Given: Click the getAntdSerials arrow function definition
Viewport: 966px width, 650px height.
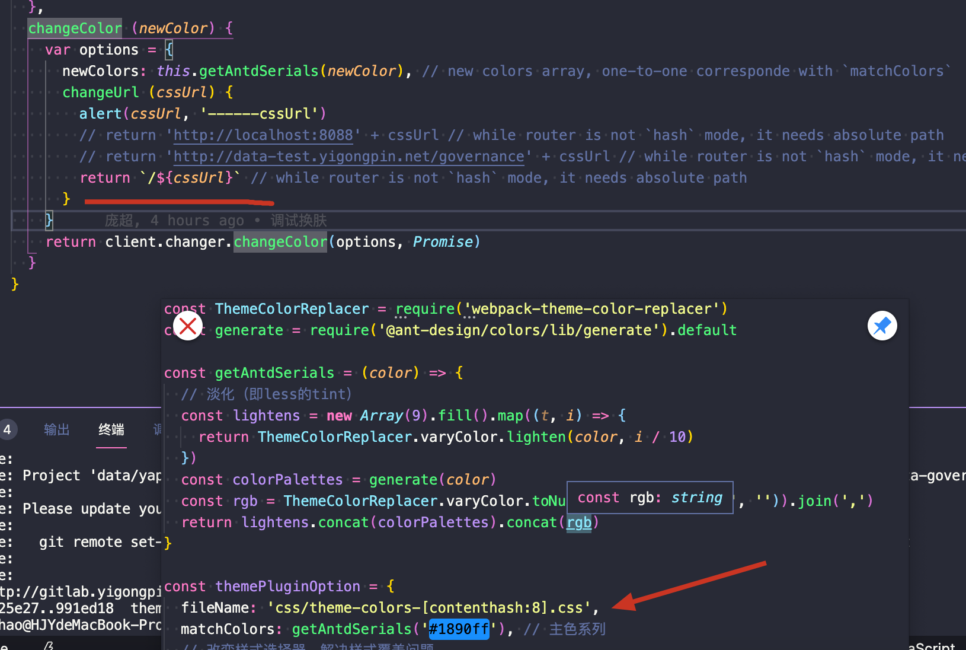Looking at the screenshot, I should point(274,372).
